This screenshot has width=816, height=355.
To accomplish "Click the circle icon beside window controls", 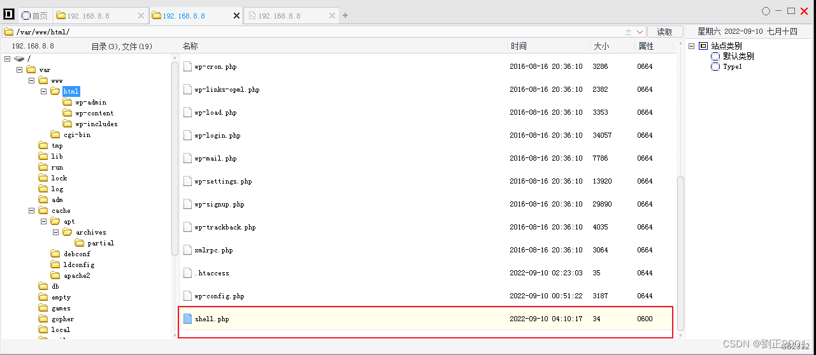I will click(766, 11).
